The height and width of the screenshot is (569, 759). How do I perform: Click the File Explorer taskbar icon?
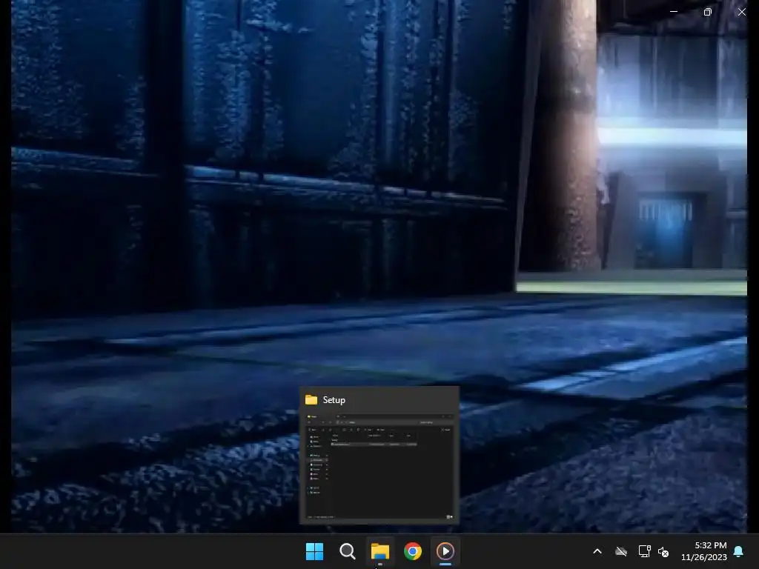tap(380, 551)
